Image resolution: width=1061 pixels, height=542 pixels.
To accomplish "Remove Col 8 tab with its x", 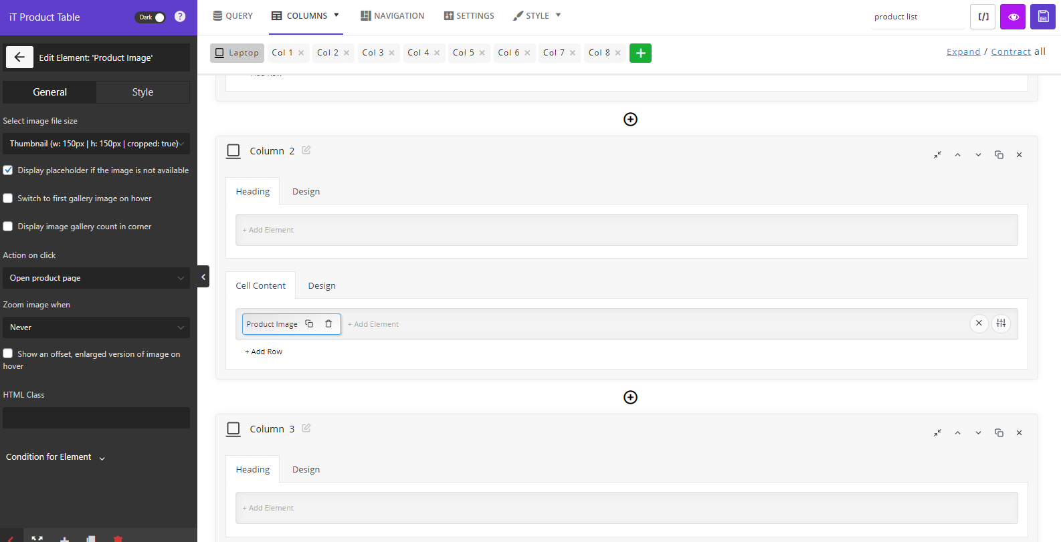I will [x=617, y=53].
